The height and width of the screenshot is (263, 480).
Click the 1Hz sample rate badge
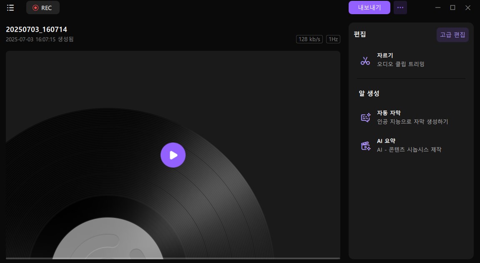[x=333, y=39]
